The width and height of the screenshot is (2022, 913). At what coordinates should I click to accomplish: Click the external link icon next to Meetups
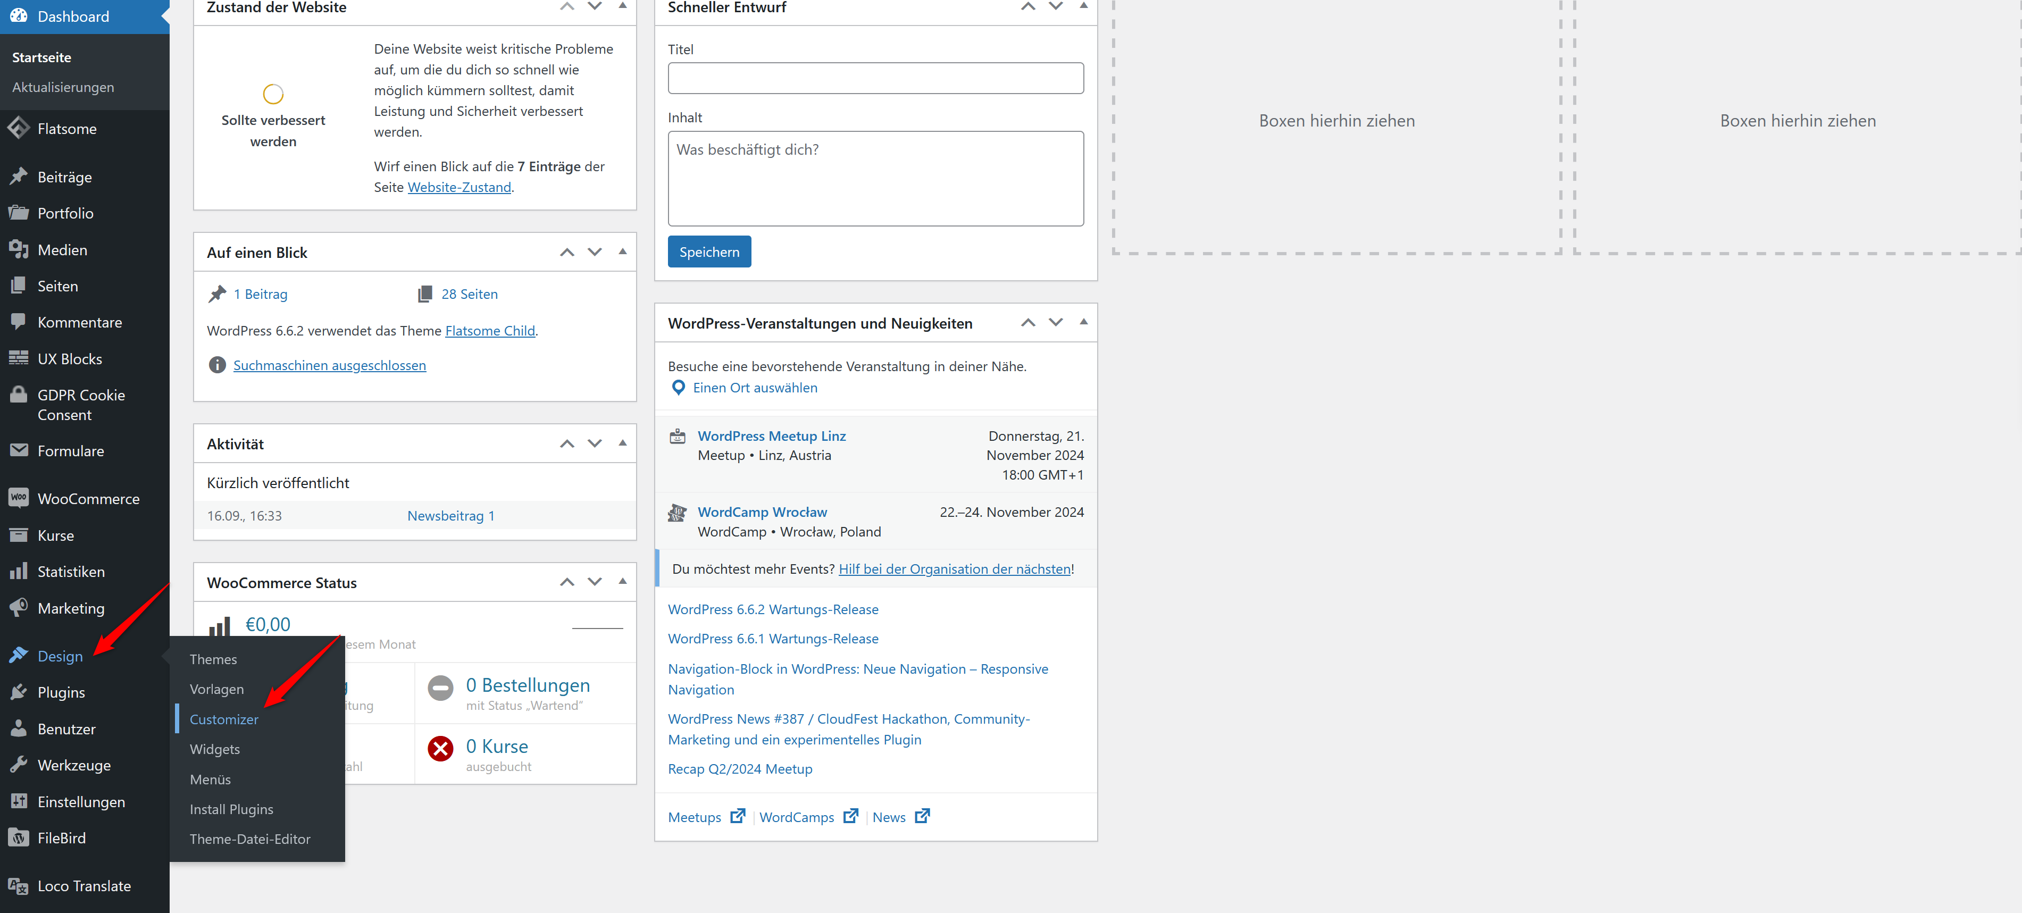point(737,816)
